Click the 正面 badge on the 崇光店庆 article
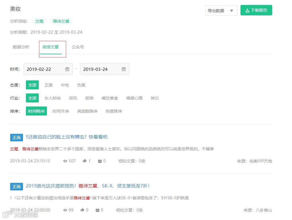Viewport: 292px width, 220px height. click(x=17, y=187)
